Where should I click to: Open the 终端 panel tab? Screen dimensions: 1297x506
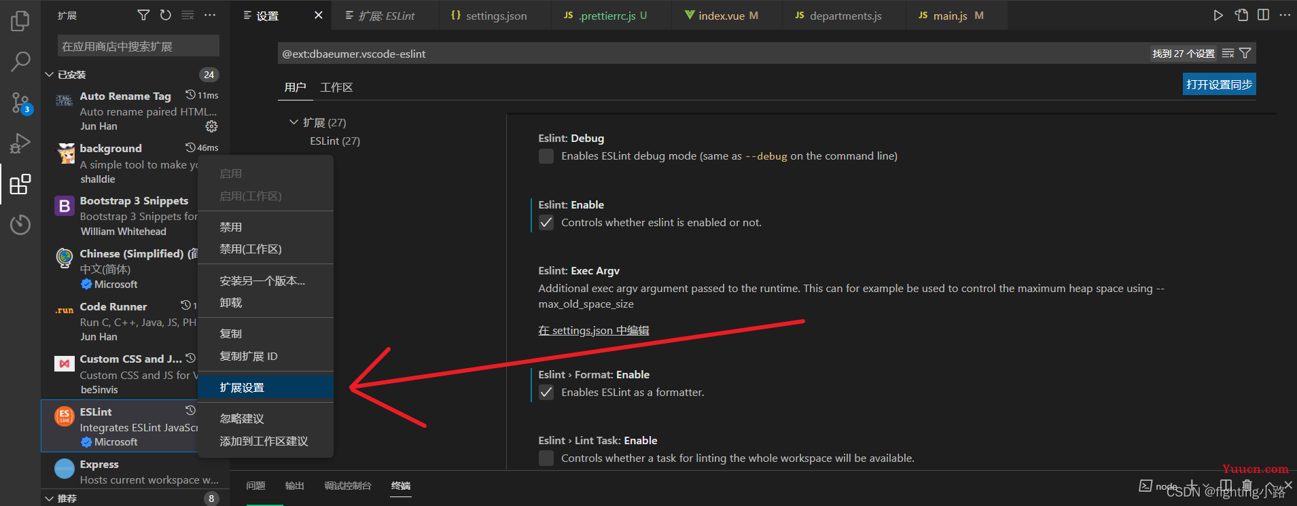pyautogui.click(x=401, y=486)
